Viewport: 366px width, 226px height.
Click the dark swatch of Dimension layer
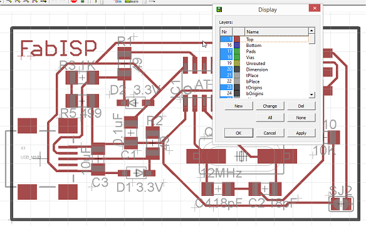coord(237,69)
